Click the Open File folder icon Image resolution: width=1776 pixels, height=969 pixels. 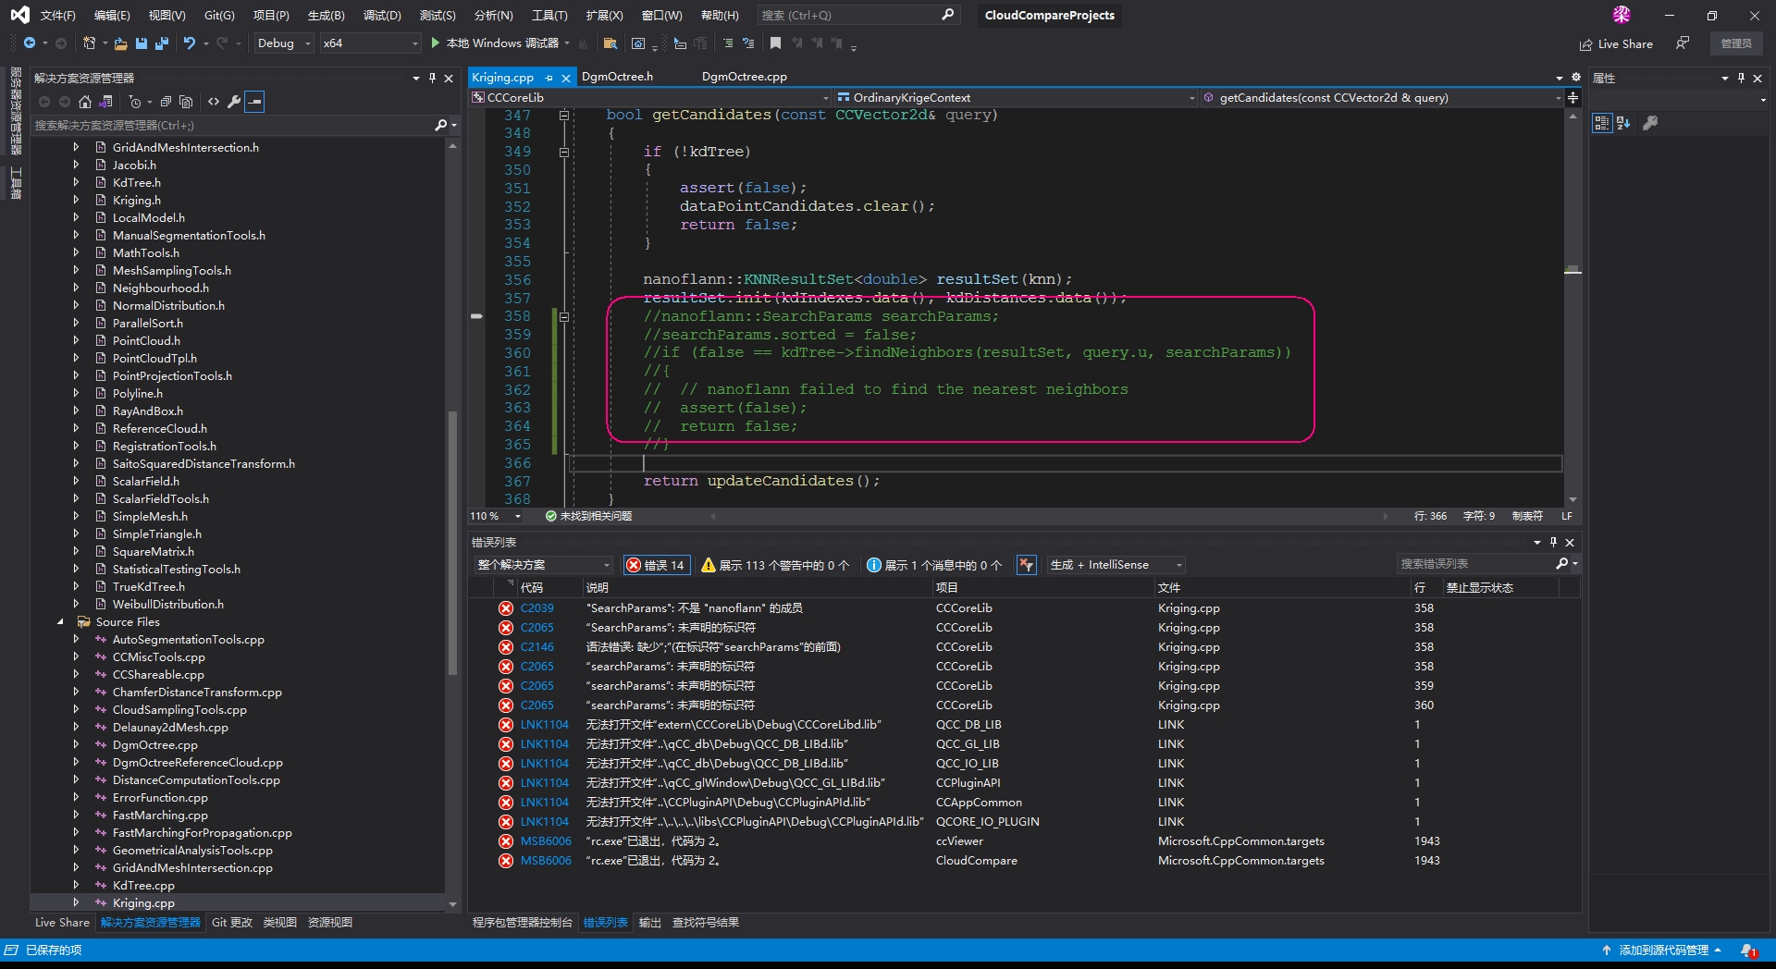tap(121, 43)
